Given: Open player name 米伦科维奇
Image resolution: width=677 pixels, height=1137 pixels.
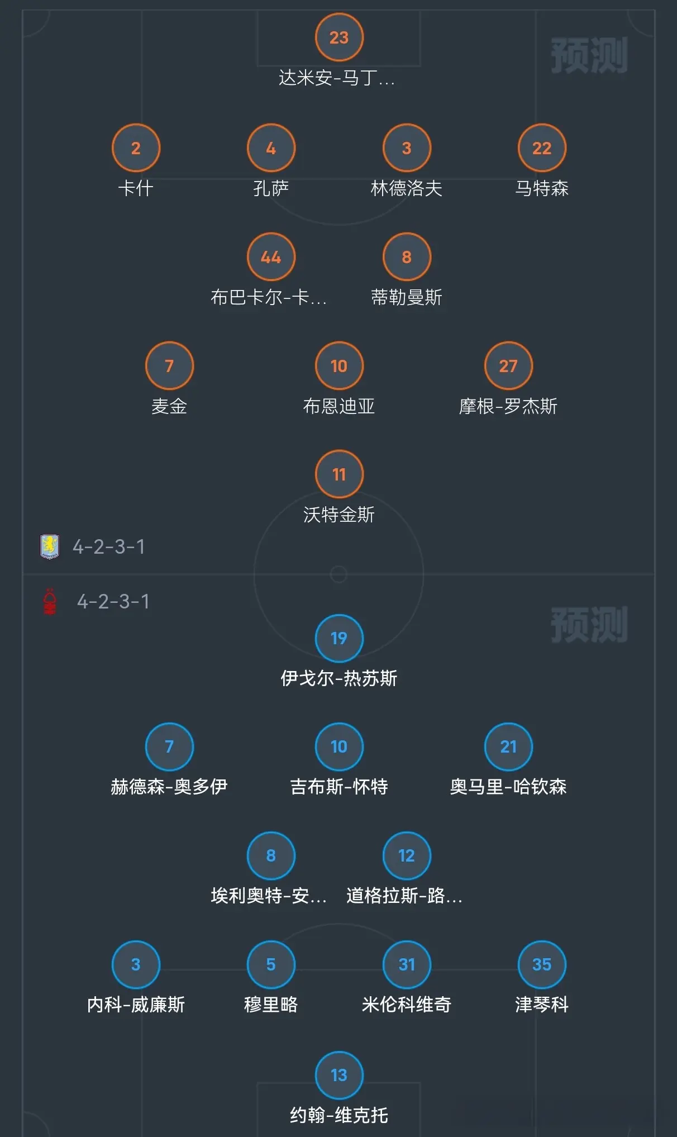Looking at the screenshot, I should click(x=407, y=1005).
